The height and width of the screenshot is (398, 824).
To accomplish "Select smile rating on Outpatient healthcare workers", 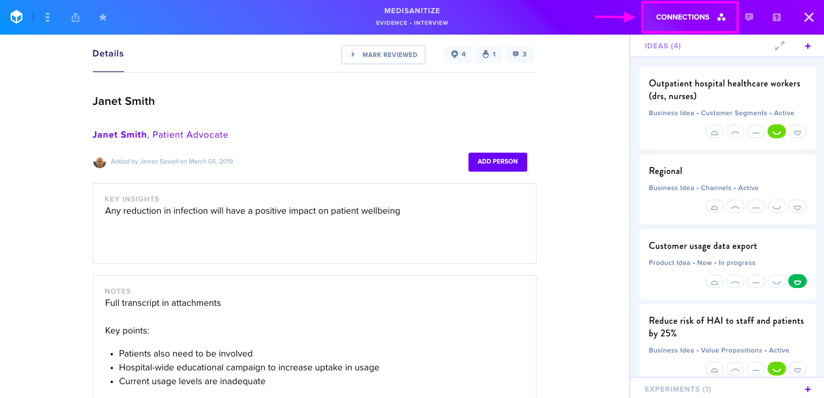I will [x=777, y=132].
